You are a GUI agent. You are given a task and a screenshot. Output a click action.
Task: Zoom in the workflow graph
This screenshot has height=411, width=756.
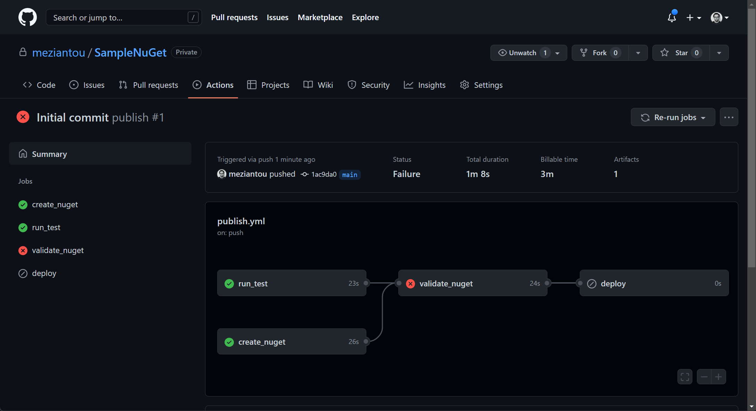pyautogui.click(x=718, y=377)
